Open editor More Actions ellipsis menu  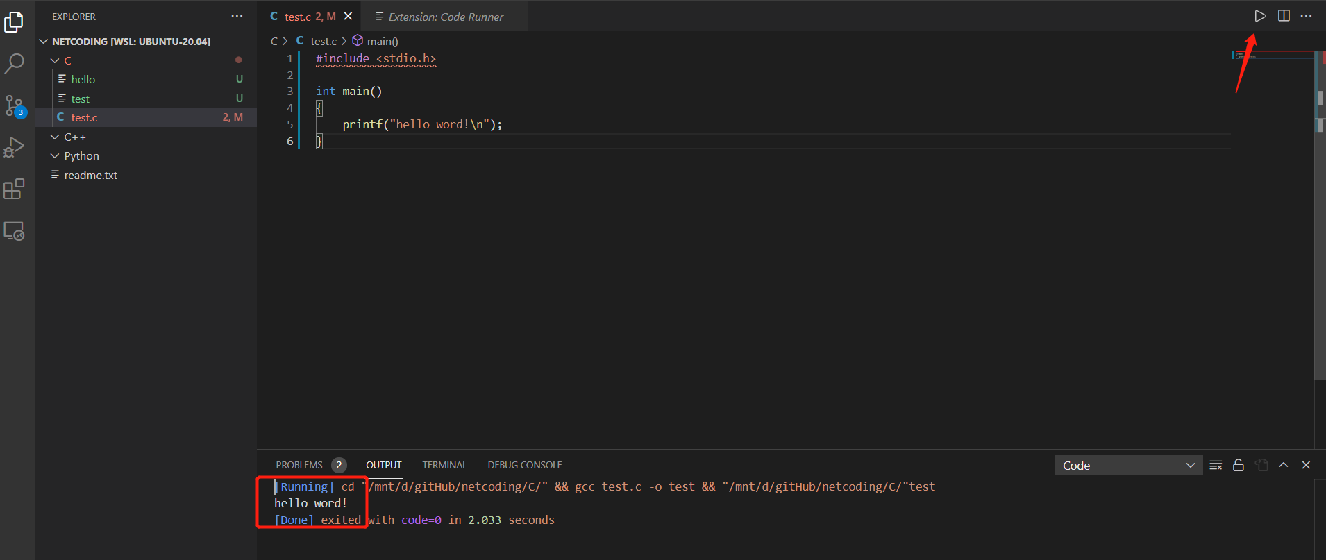pyautogui.click(x=1306, y=16)
